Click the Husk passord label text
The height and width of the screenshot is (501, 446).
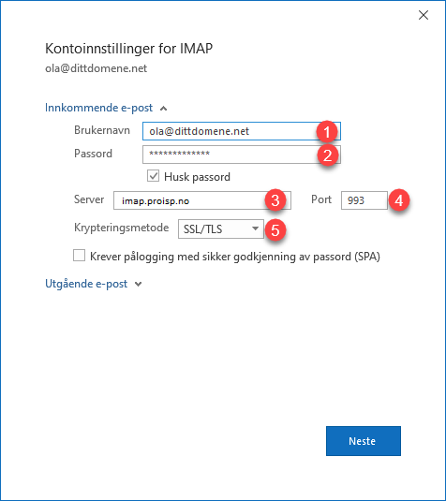197,177
